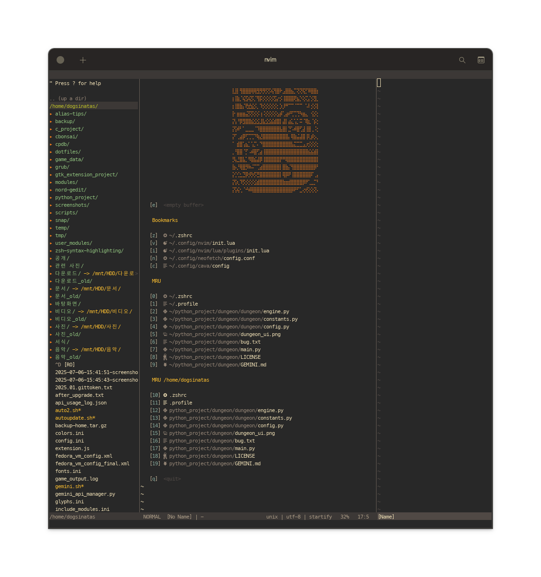Open ~/.profile from the MRU list
Screen dimensions: 541x577
point(184,304)
